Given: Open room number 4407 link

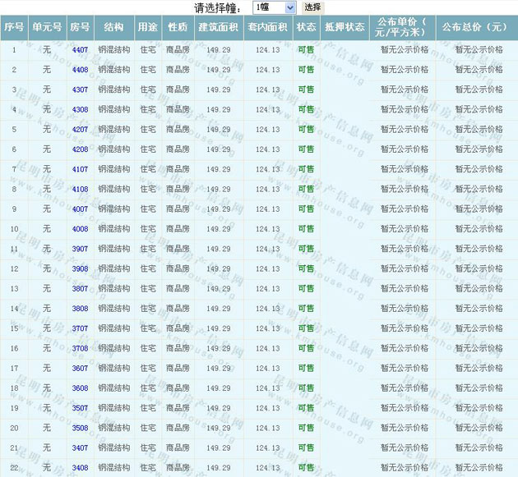Looking at the screenshot, I should coord(80,50).
